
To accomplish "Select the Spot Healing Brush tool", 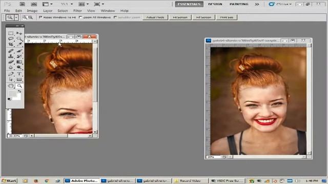I will tap(11, 51).
